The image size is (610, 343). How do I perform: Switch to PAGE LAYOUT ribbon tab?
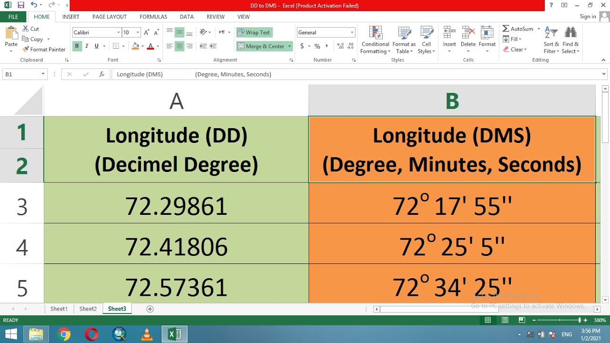pos(110,17)
